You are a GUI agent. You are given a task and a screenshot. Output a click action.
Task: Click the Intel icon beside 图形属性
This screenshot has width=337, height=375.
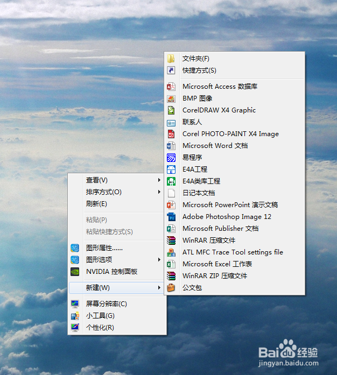click(x=75, y=248)
